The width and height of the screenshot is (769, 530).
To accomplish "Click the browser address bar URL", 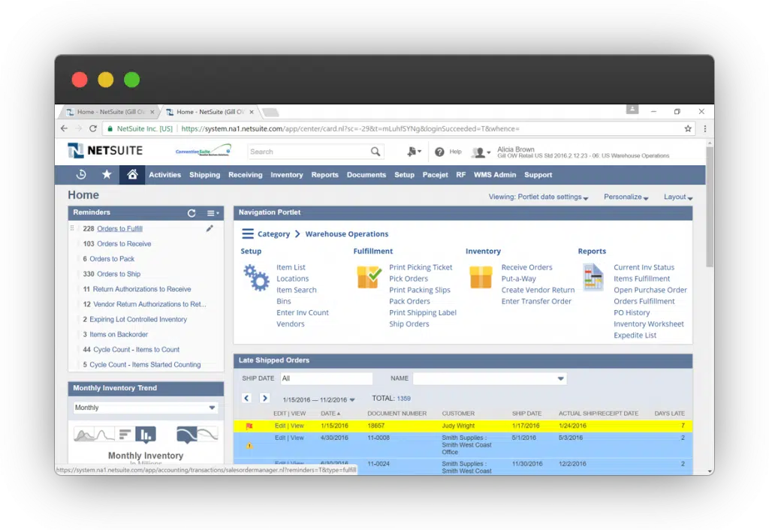I will tap(350, 128).
